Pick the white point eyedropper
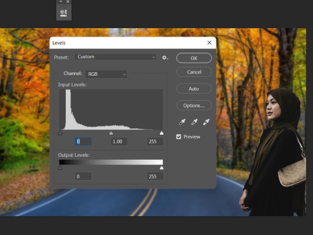The width and height of the screenshot is (313, 235). pyautogui.click(x=206, y=122)
